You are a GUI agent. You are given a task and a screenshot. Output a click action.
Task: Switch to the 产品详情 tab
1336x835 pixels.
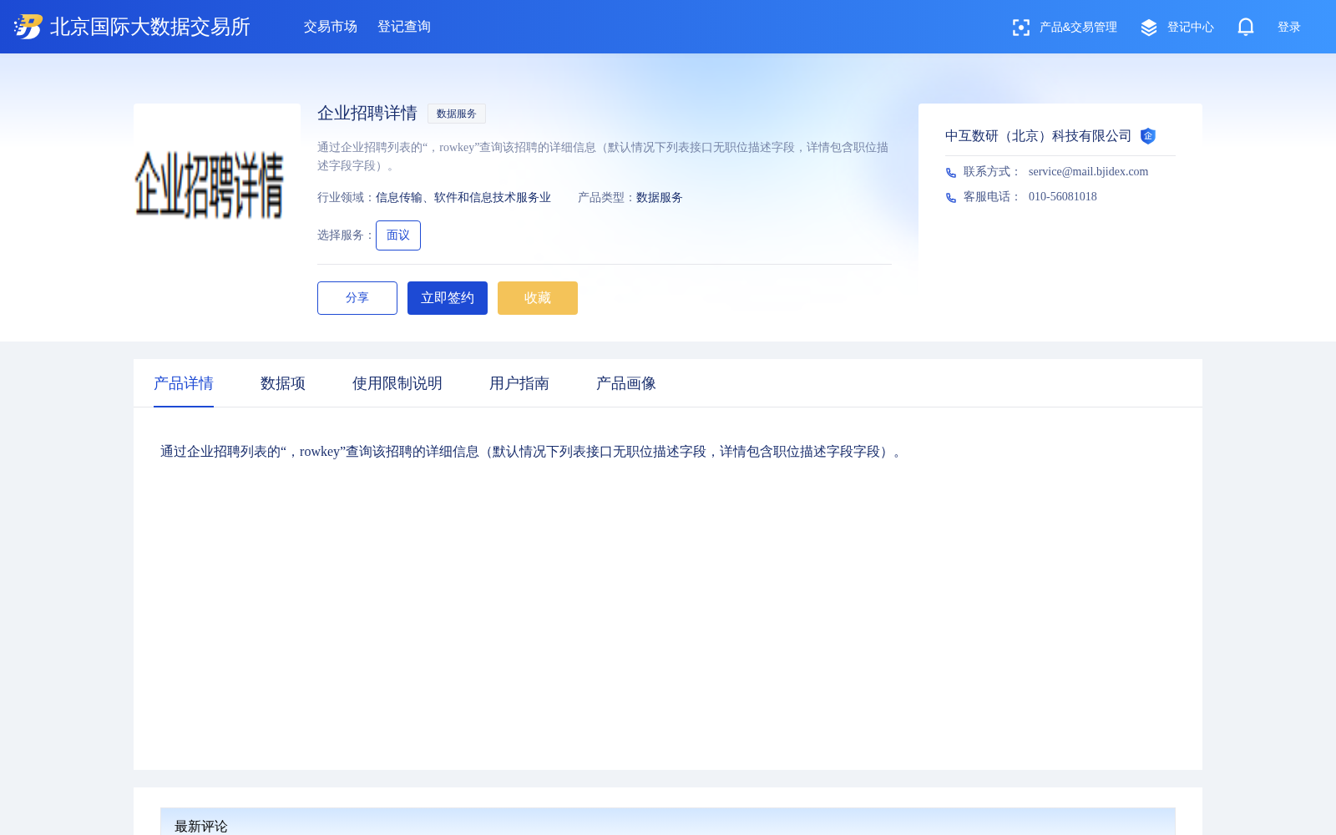184,383
